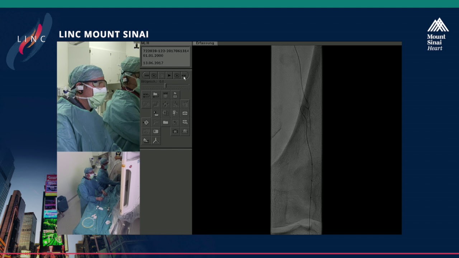Jump to first frame in playback controls

pos(147,75)
